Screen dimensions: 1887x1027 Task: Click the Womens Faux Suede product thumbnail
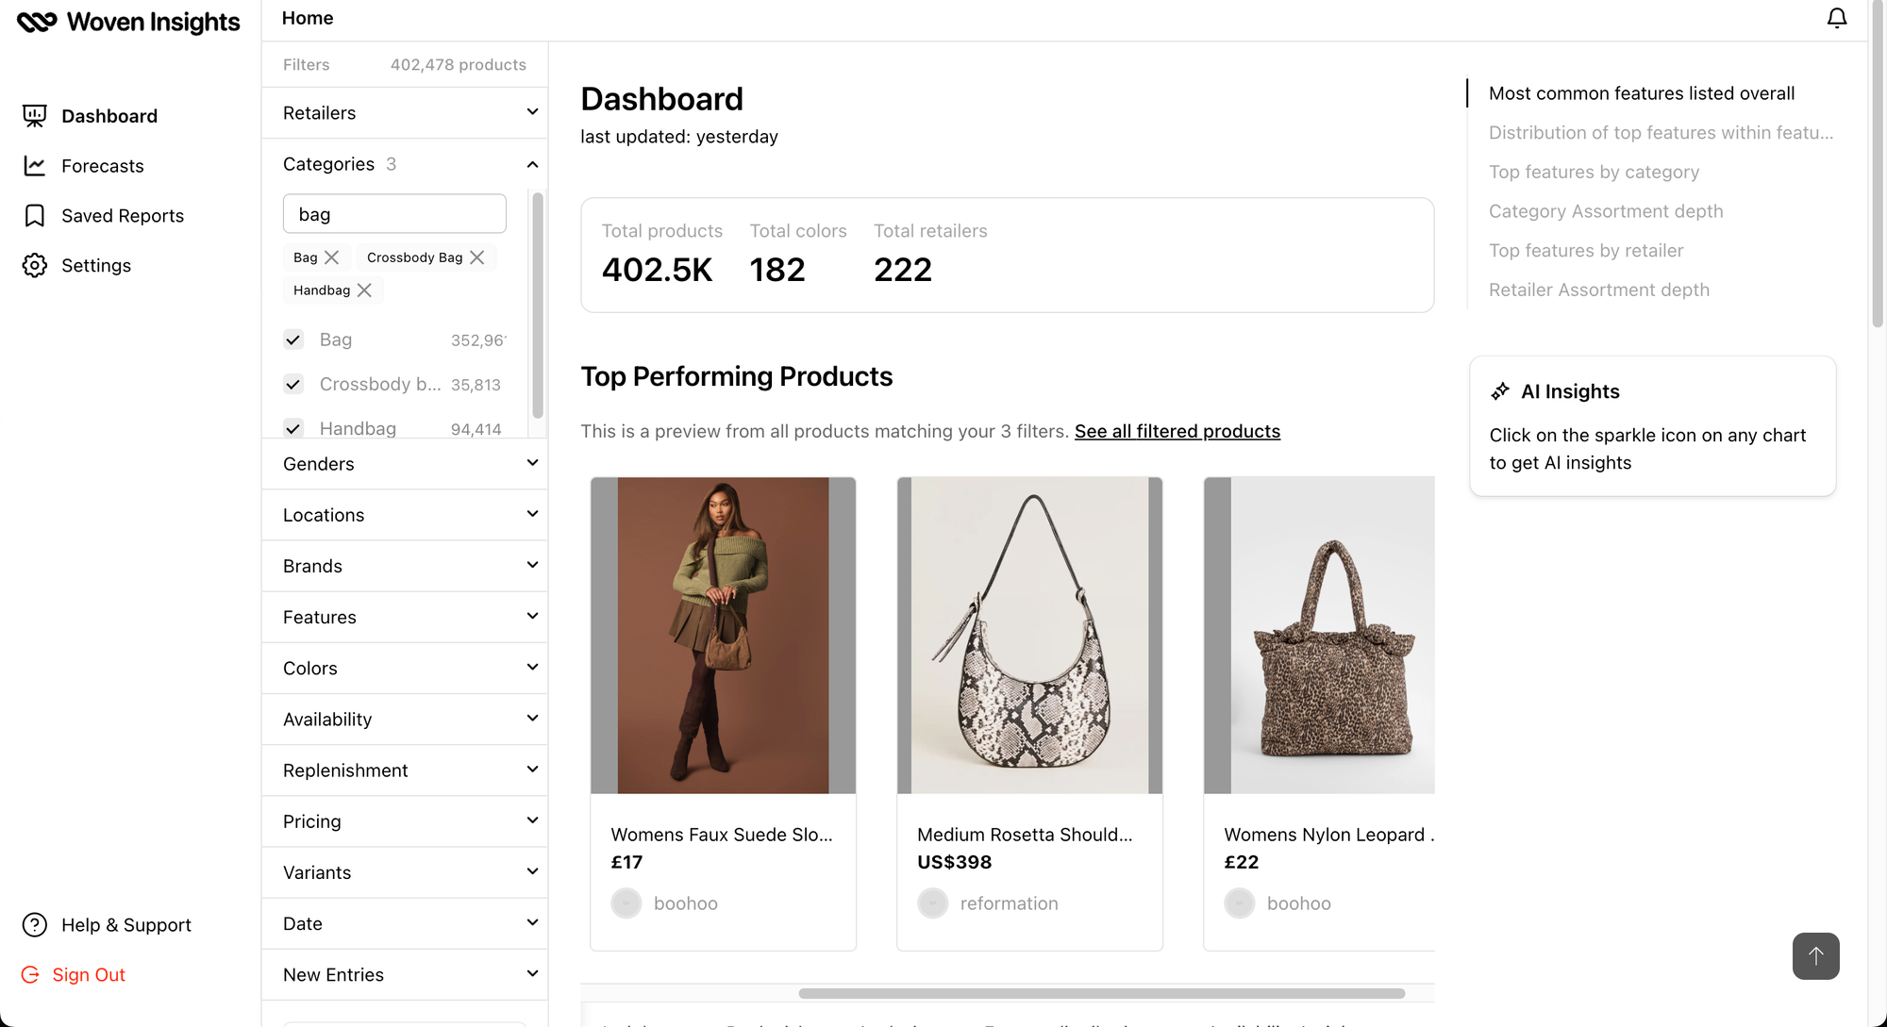click(x=722, y=635)
